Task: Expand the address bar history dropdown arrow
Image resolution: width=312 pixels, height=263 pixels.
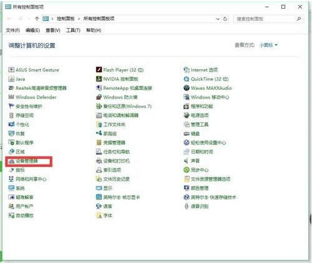Action: tap(218, 19)
